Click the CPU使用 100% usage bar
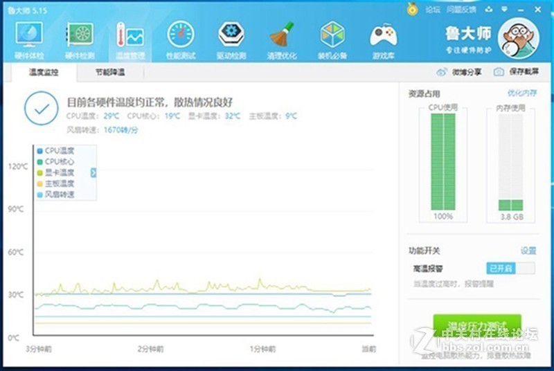The image size is (554, 371). pyautogui.click(x=443, y=162)
